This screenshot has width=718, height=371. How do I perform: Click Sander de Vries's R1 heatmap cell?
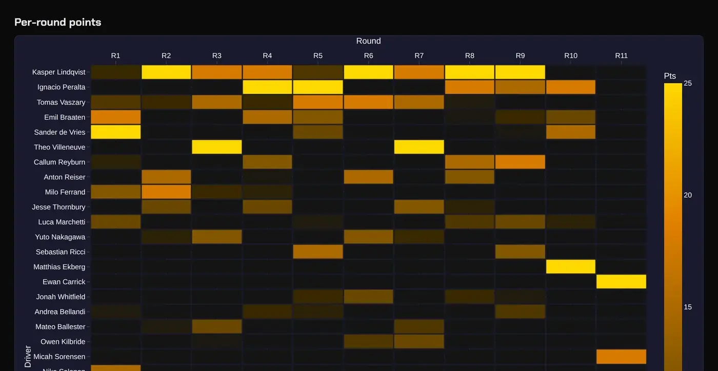click(116, 132)
